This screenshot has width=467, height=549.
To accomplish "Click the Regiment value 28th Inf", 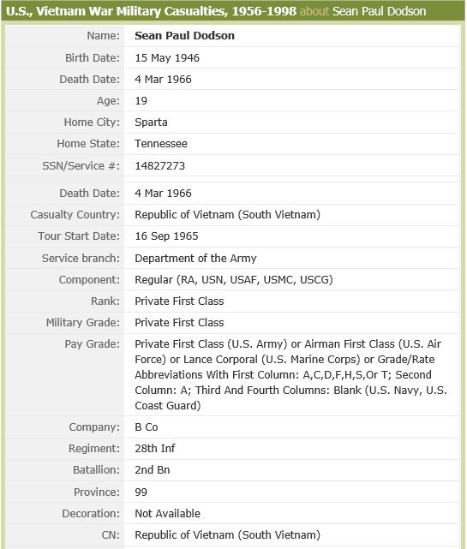I will [x=155, y=449].
